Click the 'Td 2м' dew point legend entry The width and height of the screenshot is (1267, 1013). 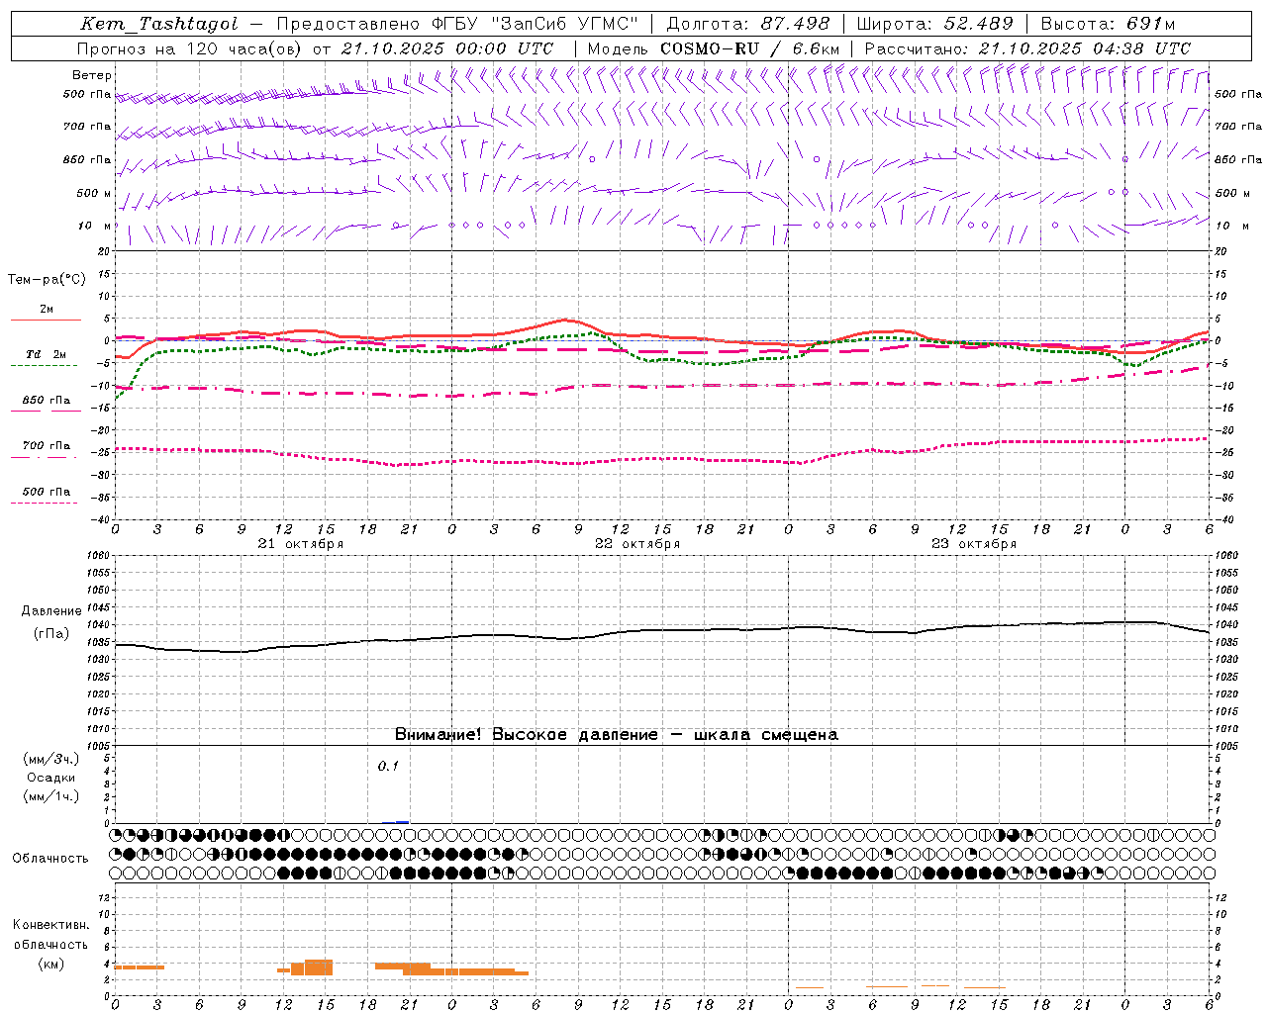(x=46, y=354)
